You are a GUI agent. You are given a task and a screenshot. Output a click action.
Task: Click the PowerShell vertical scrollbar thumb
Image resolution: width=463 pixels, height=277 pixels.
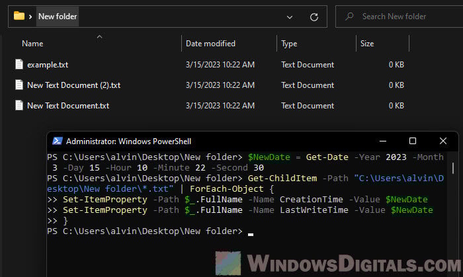pyautogui.click(x=452, y=168)
